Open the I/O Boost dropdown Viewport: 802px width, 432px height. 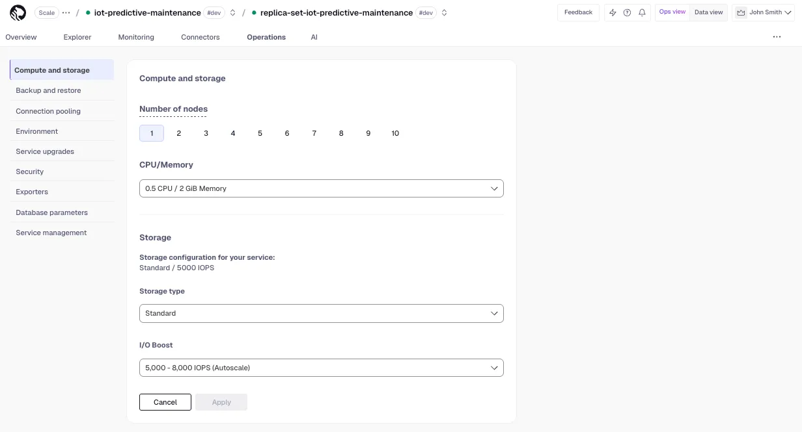(322, 368)
